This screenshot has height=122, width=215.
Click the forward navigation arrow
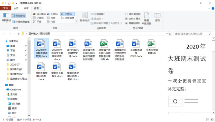pos(10,34)
